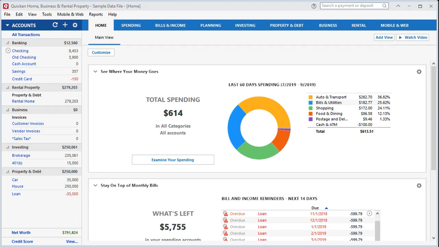The image size is (439, 247).
Task: Click the help question mark icon
Action: tap(314, 6)
